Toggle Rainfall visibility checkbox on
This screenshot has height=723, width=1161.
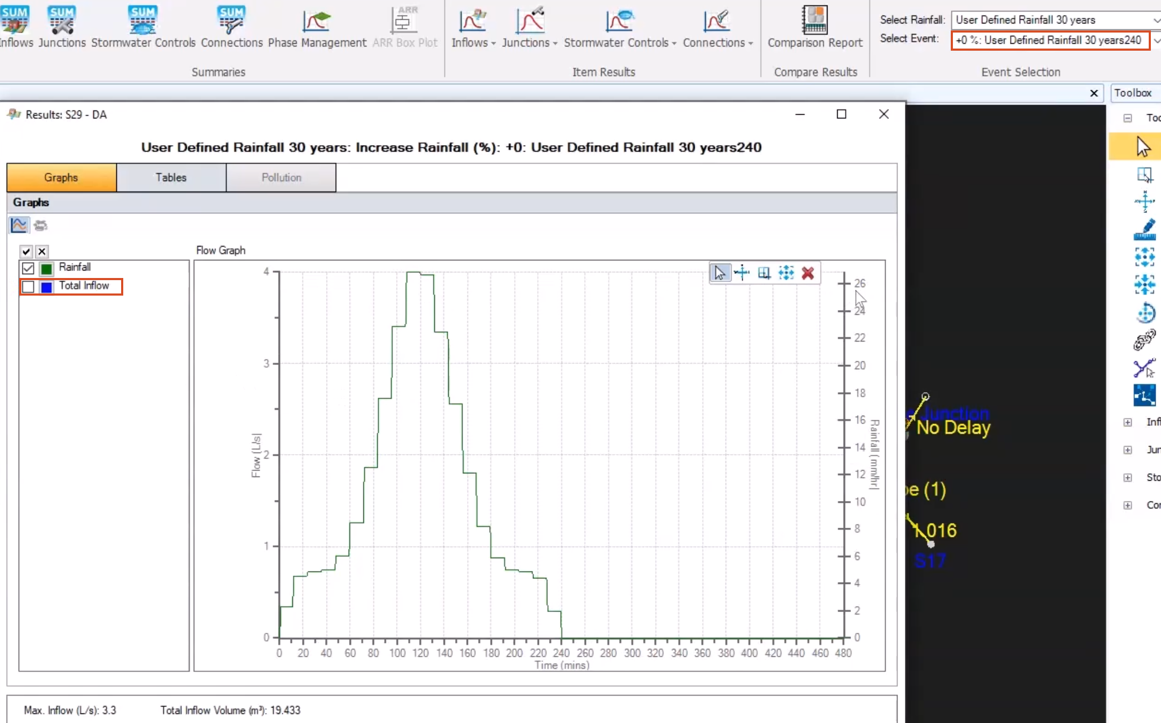(28, 267)
